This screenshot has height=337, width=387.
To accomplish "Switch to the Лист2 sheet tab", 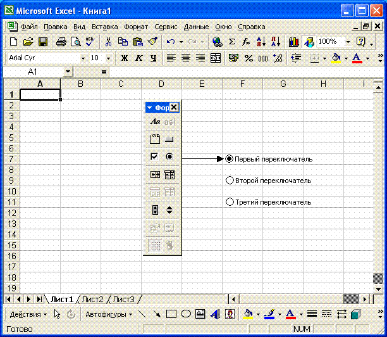I will (92, 300).
